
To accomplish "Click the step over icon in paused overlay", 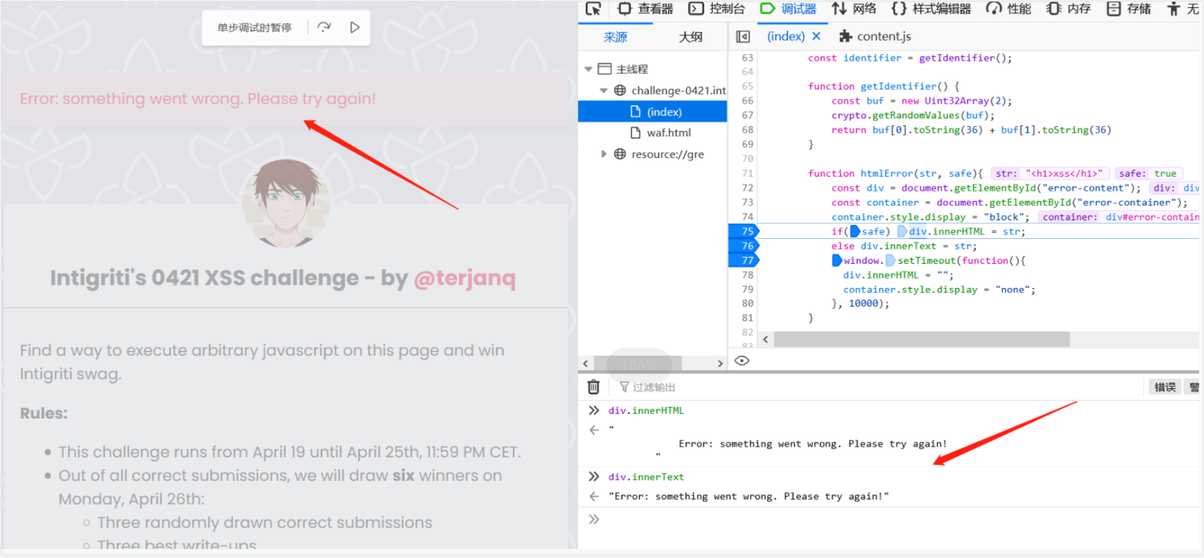I will 324,28.
